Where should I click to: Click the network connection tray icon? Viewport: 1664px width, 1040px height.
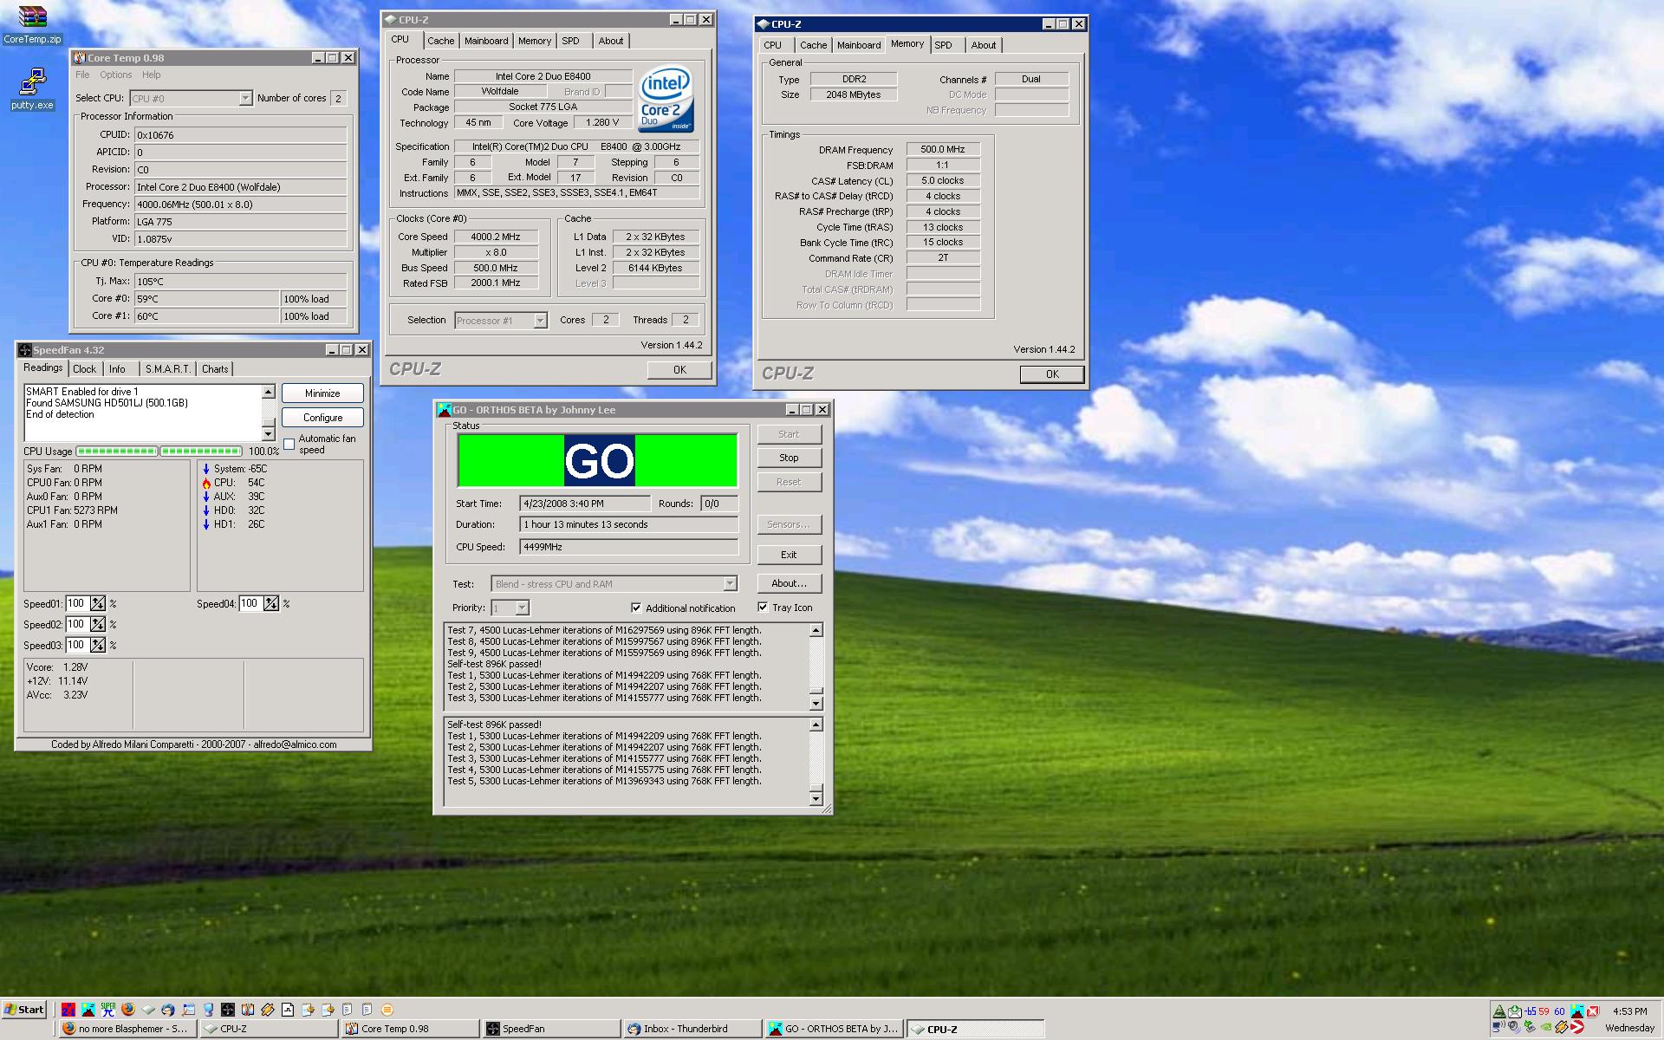click(x=1498, y=1027)
